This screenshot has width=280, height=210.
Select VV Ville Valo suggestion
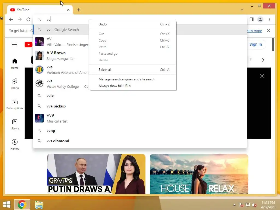pyautogui.click(x=61, y=42)
